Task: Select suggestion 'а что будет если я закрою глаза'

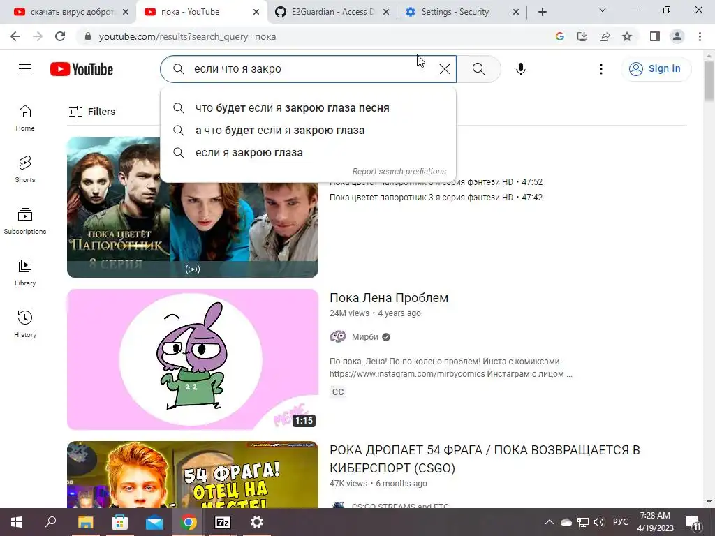Action: [308, 131]
